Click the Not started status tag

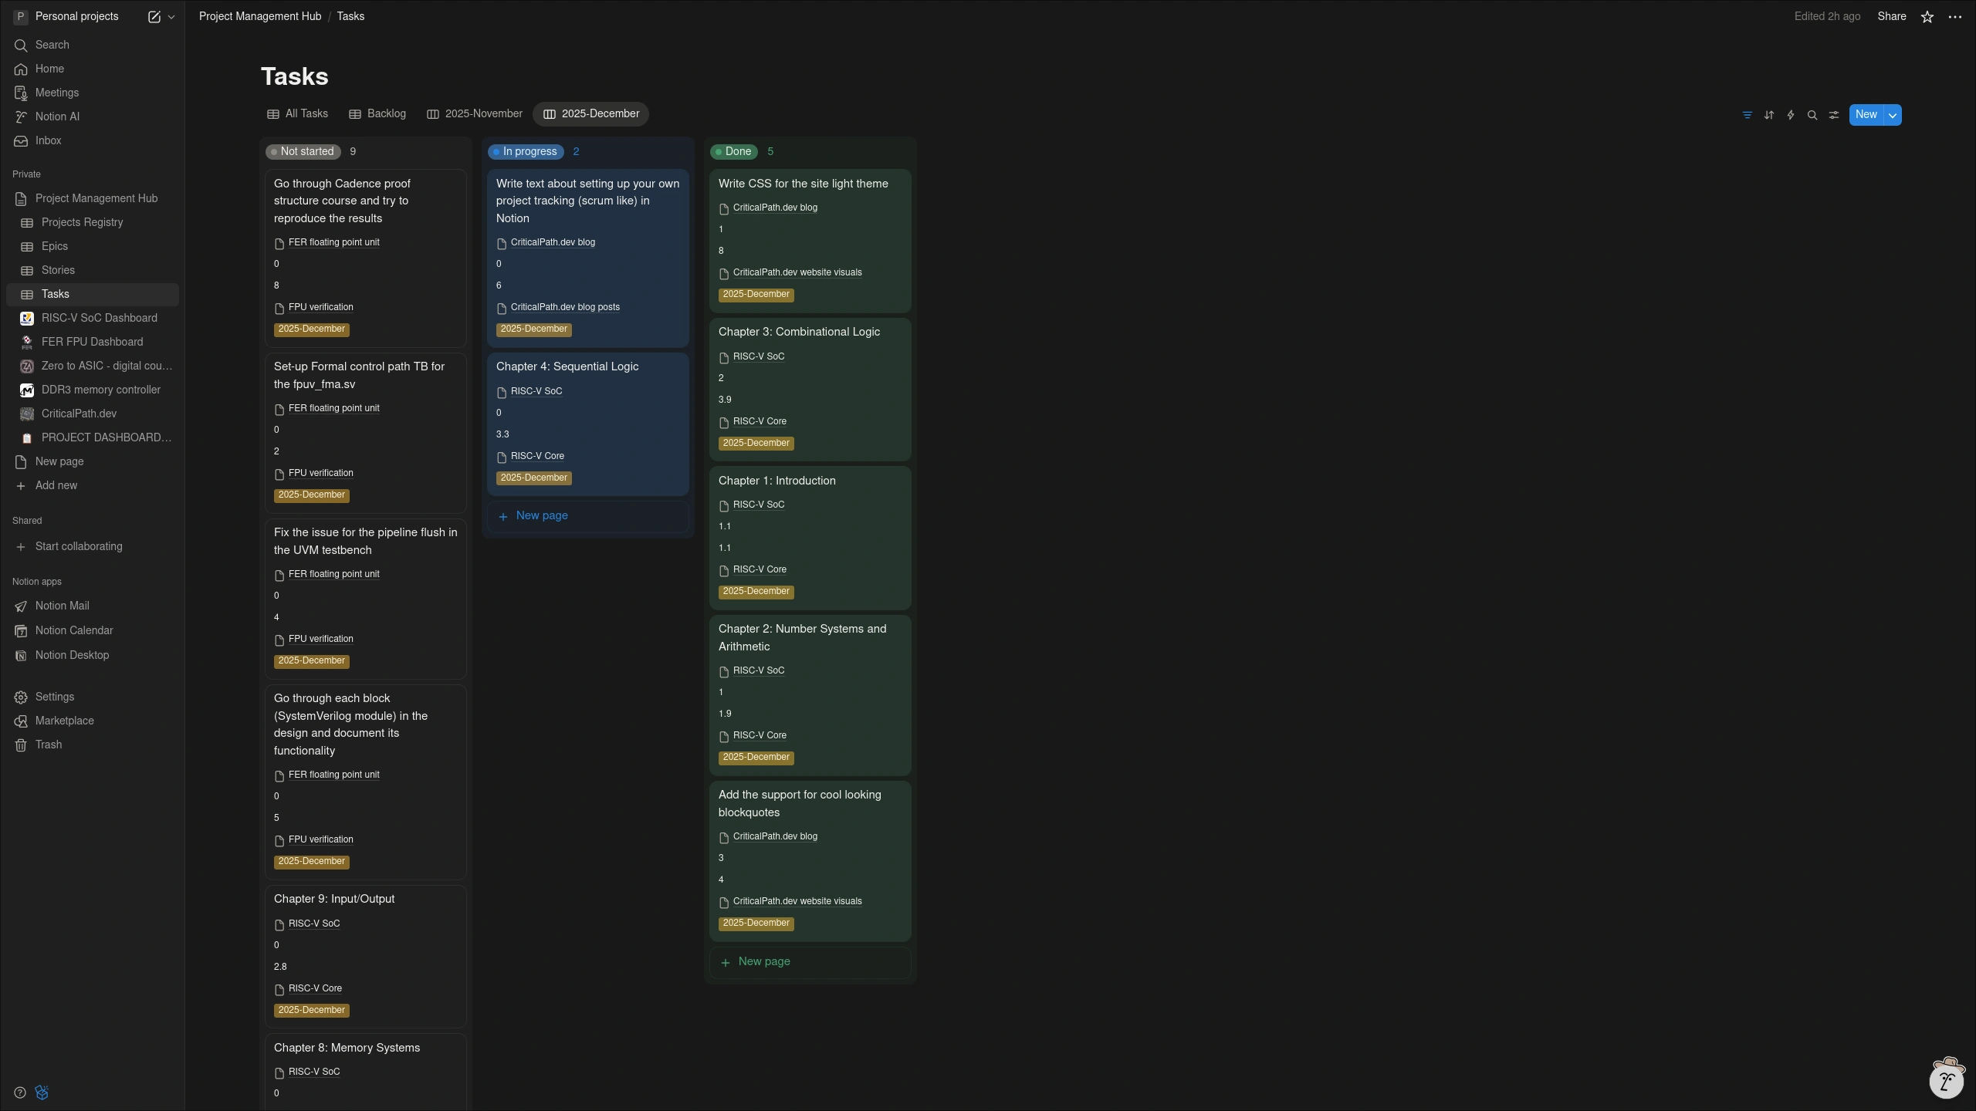click(x=303, y=152)
